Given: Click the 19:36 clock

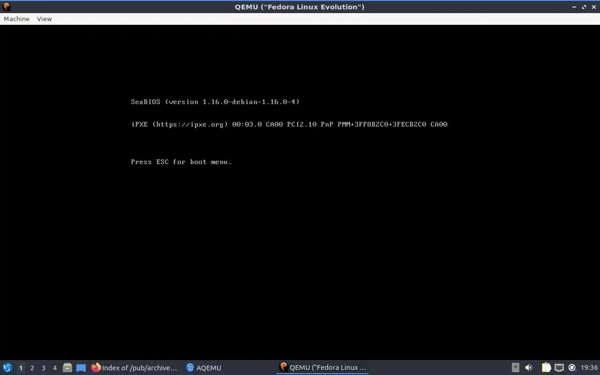Looking at the screenshot, I should (589, 367).
